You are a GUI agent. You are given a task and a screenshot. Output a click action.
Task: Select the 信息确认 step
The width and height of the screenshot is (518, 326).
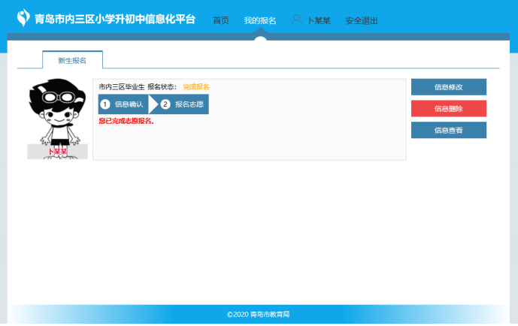(129, 104)
